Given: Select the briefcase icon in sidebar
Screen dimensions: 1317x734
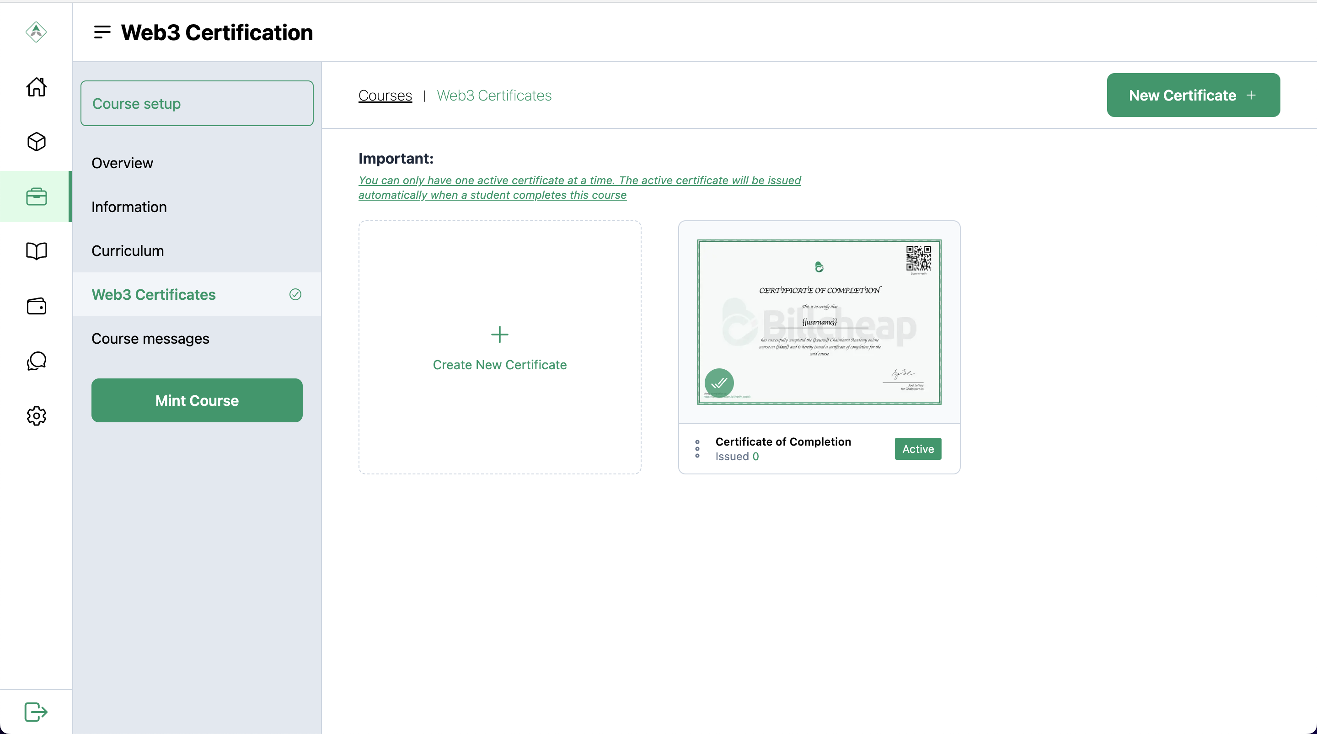Looking at the screenshot, I should point(36,197).
